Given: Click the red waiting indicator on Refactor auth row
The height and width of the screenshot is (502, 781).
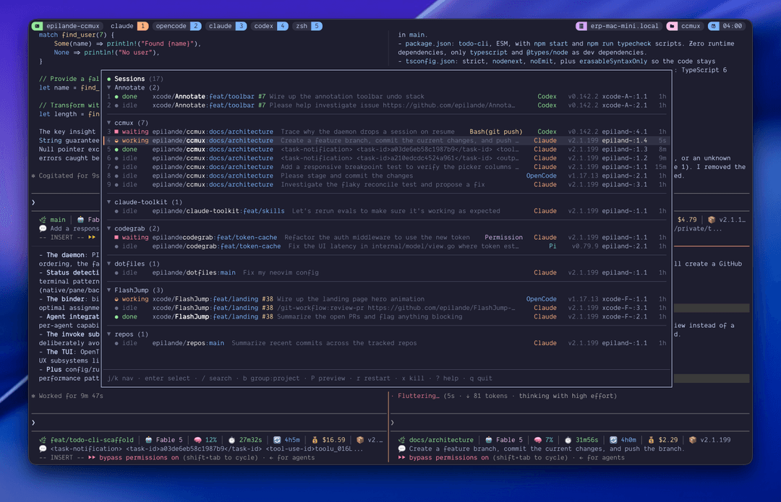Looking at the screenshot, I should tap(116, 238).
